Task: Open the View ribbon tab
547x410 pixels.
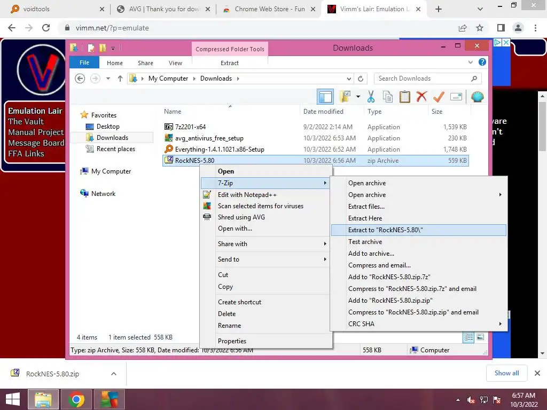Action: click(175, 63)
